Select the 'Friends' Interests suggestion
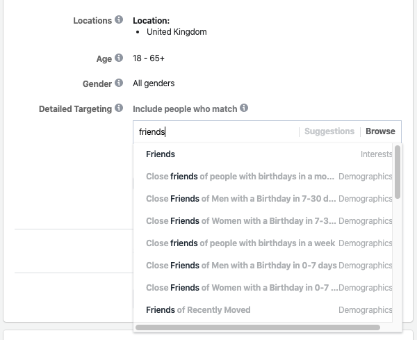Image resolution: width=417 pixels, height=340 pixels. tap(161, 154)
